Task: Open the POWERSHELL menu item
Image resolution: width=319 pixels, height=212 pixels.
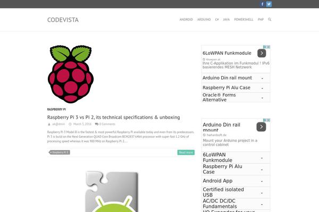Action: (x=244, y=20)
